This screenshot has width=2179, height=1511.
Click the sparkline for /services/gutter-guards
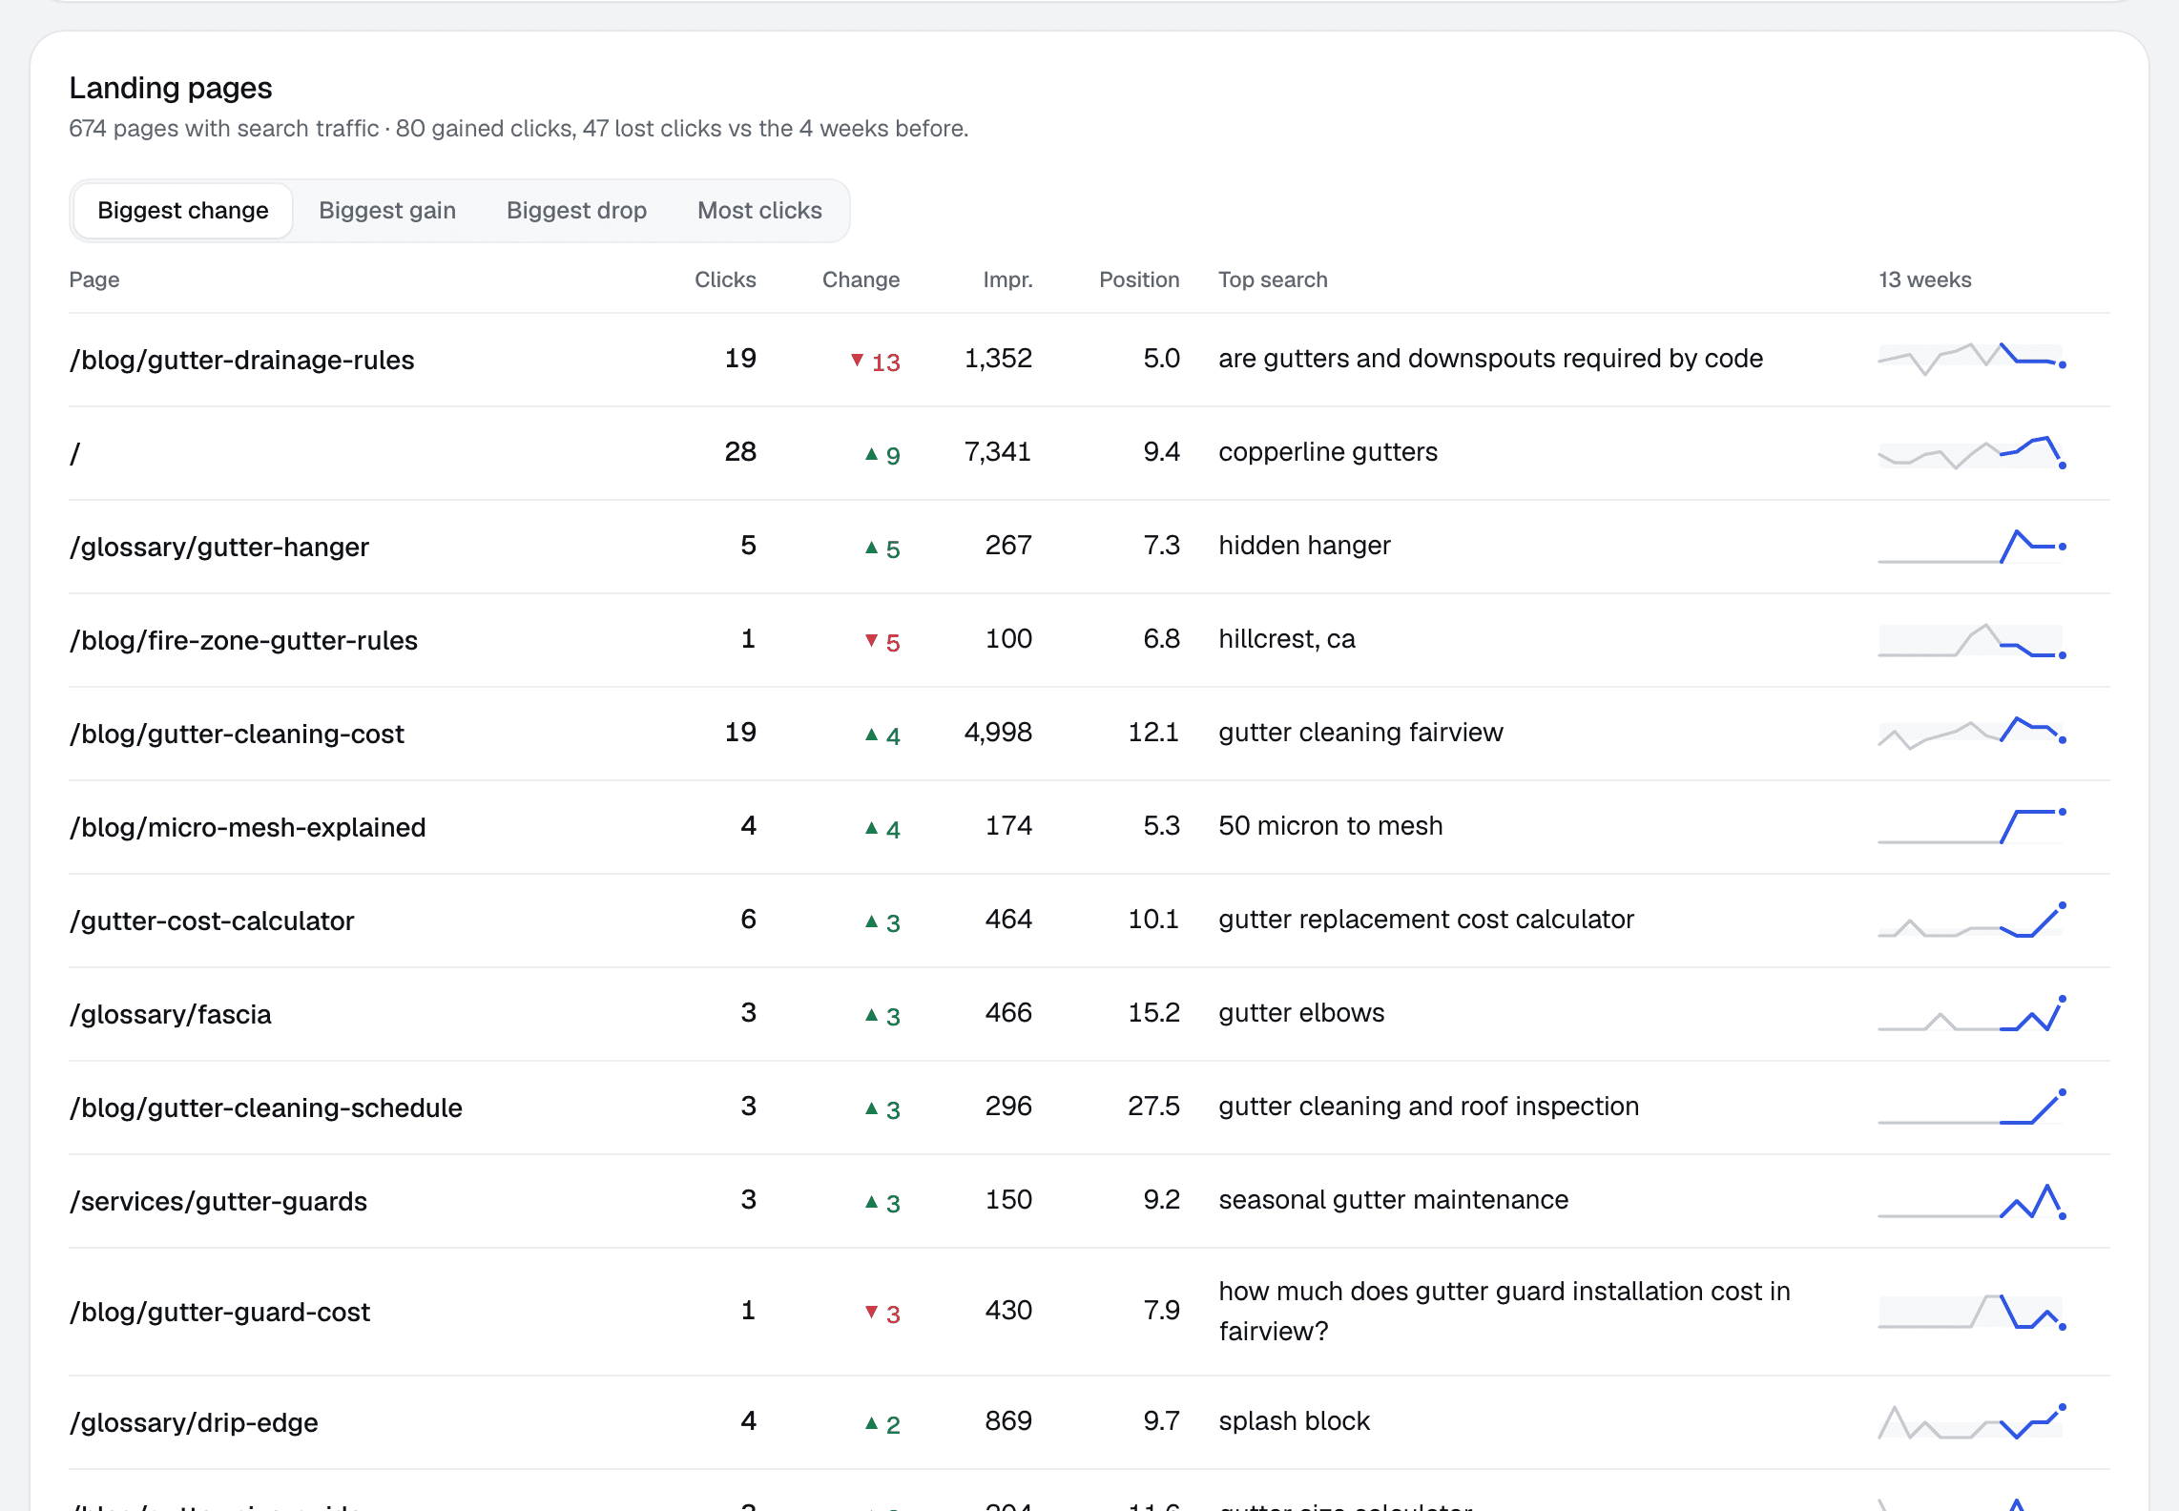[1971, 1200]
